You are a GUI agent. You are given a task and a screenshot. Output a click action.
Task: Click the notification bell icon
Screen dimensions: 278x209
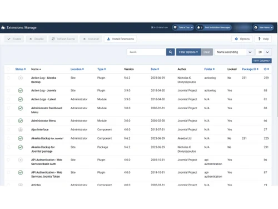click(198, 27)
